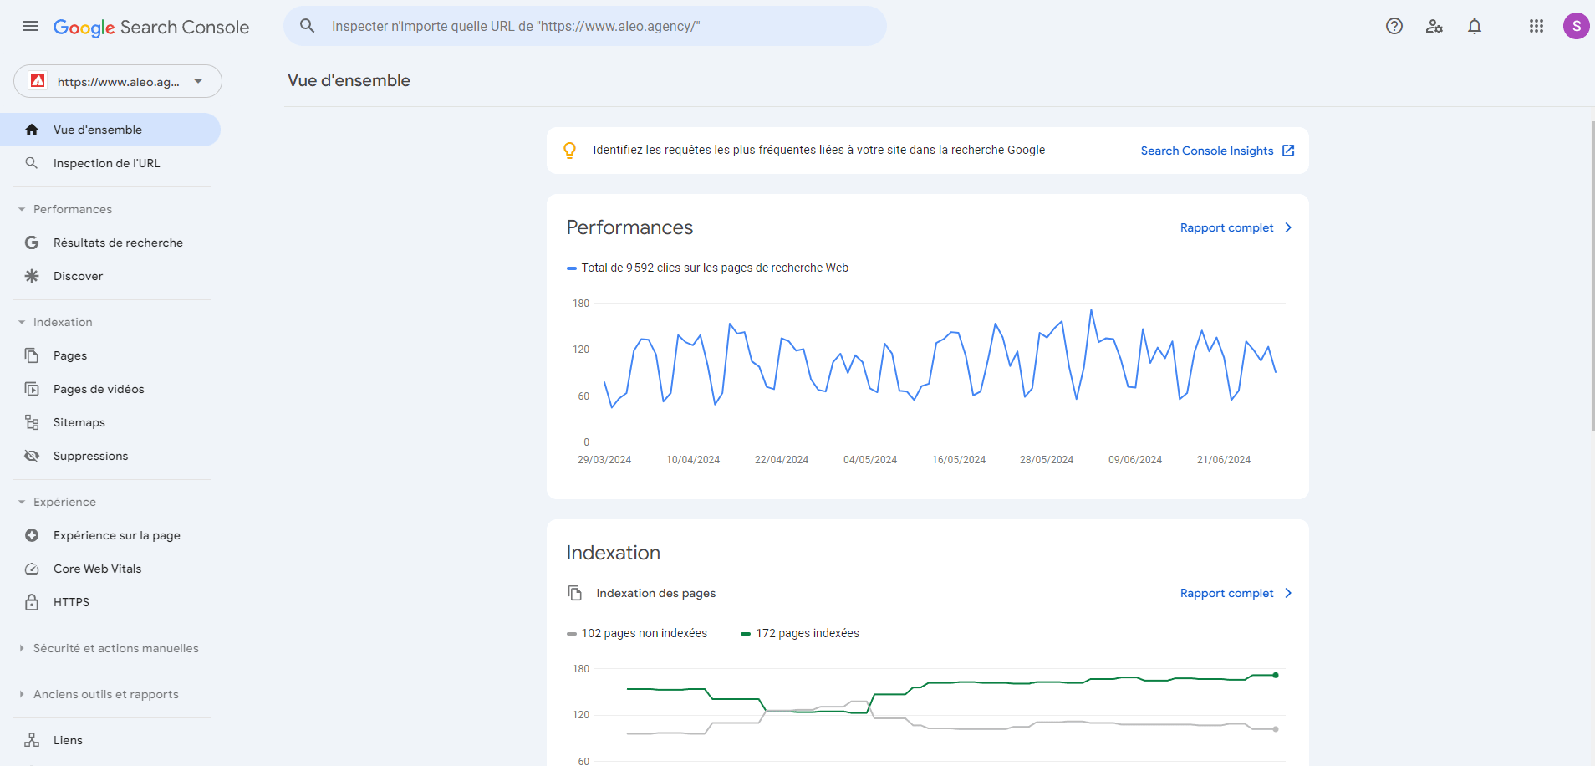Open the property selector dropdown arrow

pyautogui.click(x=198, y=81)
